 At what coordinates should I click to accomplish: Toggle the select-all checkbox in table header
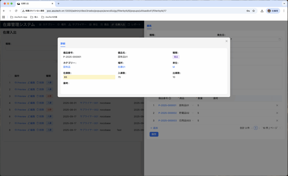10,76
